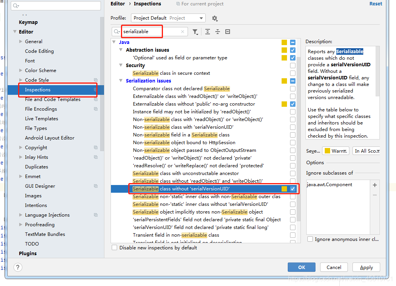Select Inspections in the settings tree
This screenshot has width=396, height=286.
click(38, 90)
